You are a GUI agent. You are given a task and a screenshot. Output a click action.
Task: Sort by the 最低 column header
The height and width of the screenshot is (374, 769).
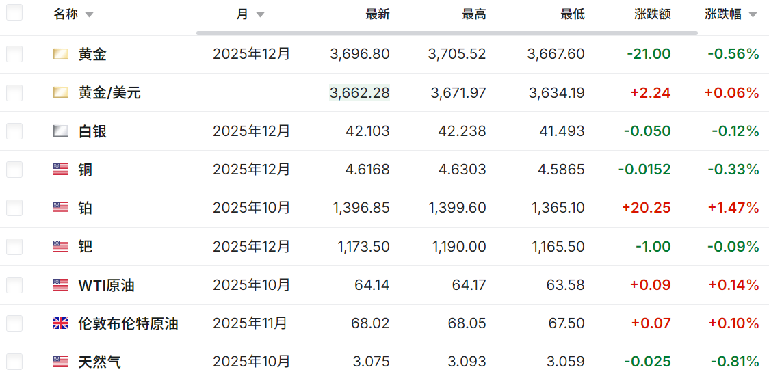pyautogui.click(x=573, y=15)
